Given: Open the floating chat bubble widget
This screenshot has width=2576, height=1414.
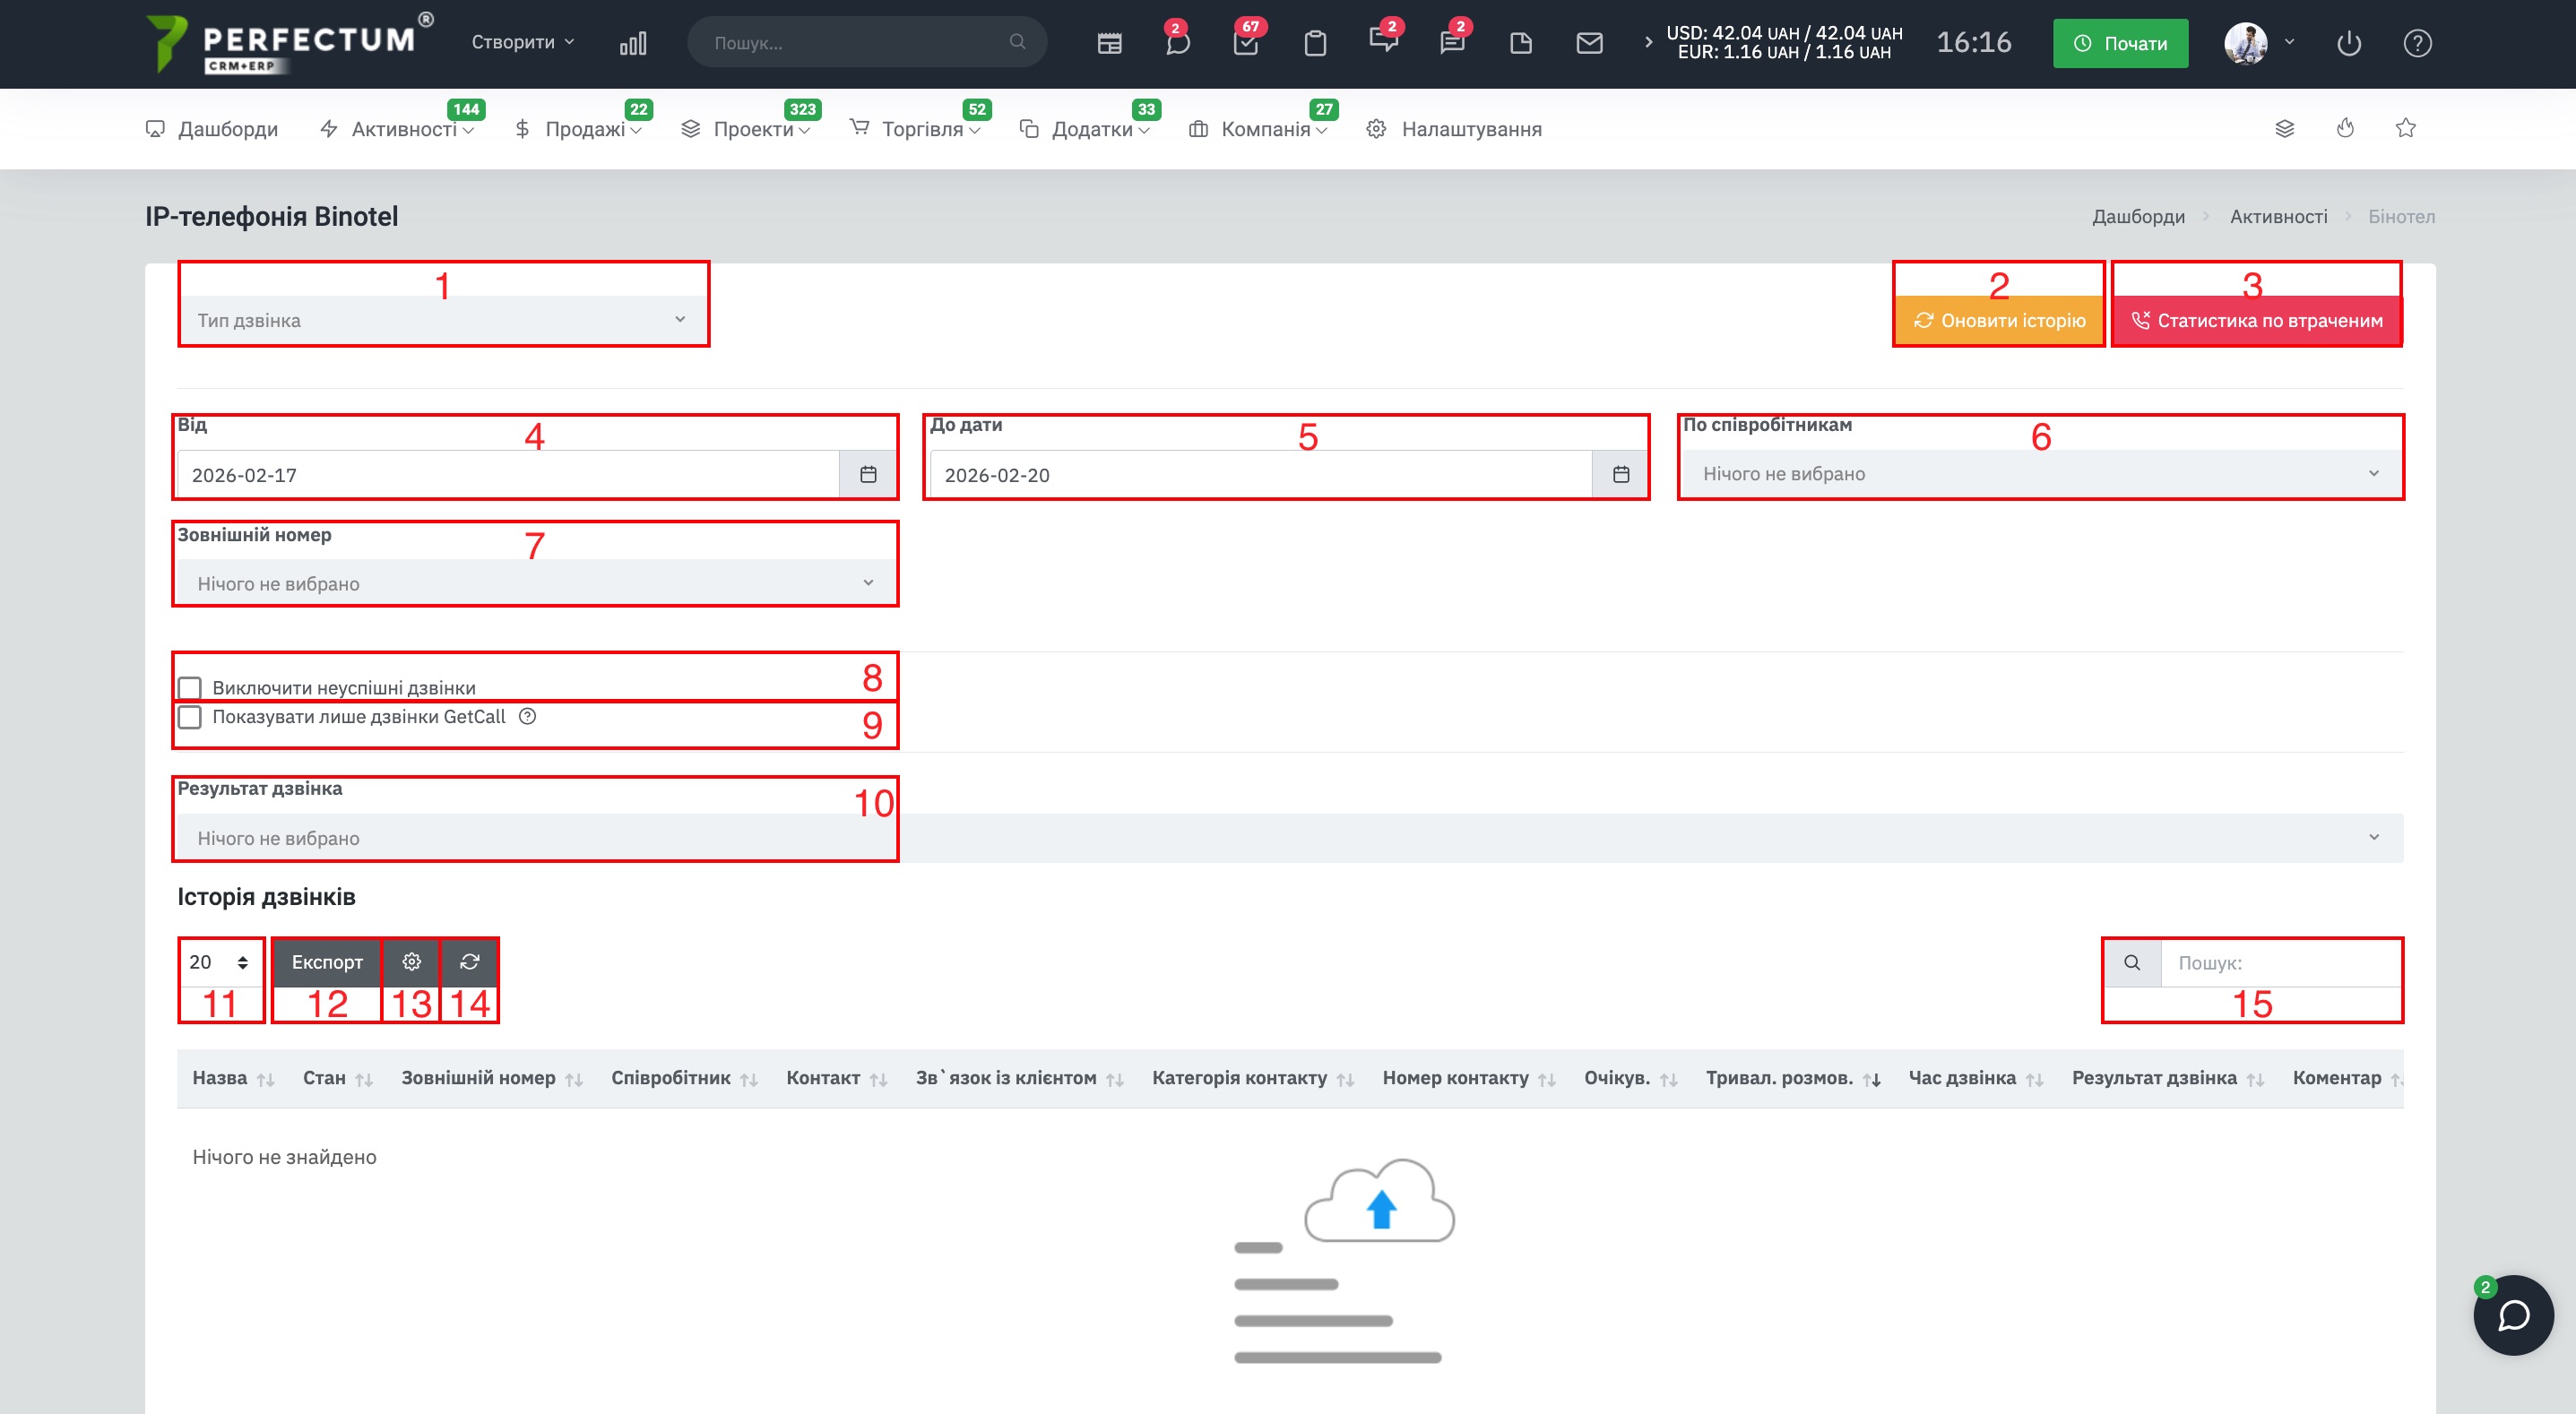Looking at the screenshot, I should point(2513,1314).
